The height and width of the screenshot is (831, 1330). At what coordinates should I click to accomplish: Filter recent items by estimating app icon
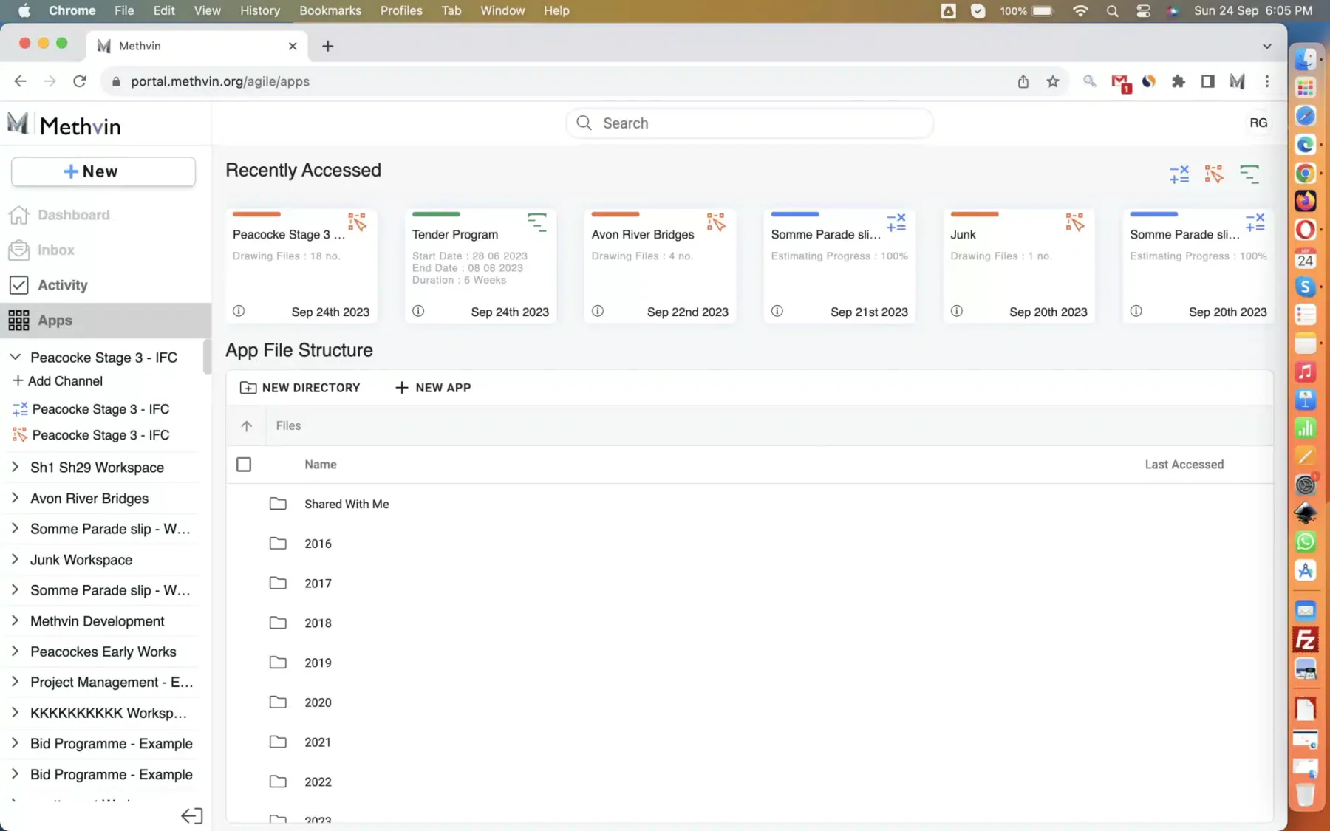[x=1179, y=174]
